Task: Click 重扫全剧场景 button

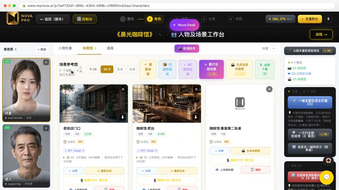Action: pyautogui.click(x=211, y=69)
